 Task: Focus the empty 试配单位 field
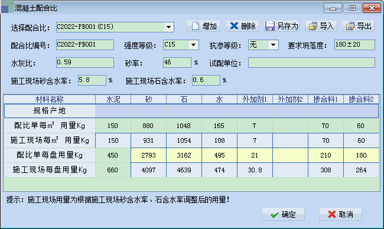click(x=311, y=63)
